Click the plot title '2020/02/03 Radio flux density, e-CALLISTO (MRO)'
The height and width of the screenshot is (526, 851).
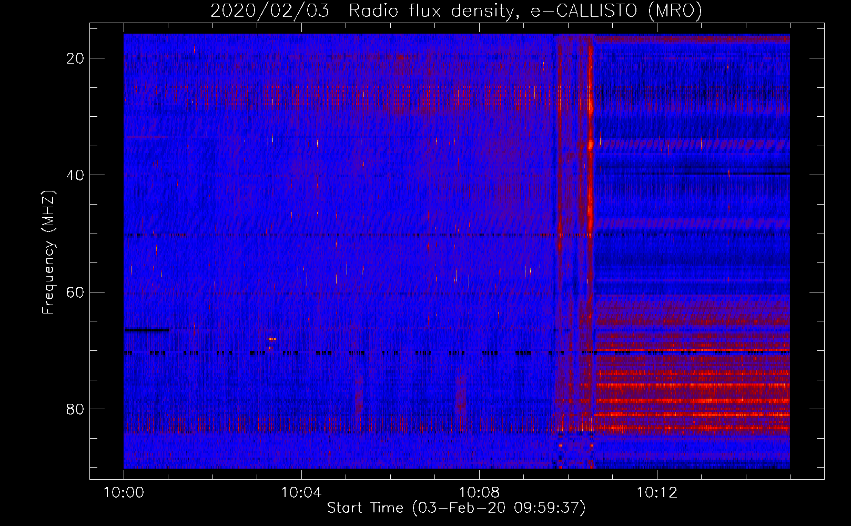click(x=456, y=11)
